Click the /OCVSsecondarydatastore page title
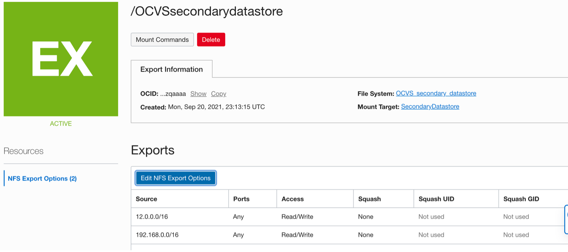Image resolution: width=568 pixels, height=252 pixels. coord(207,11)
